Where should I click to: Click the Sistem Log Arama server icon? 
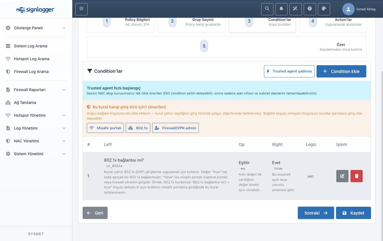click(x=8, y=46)
